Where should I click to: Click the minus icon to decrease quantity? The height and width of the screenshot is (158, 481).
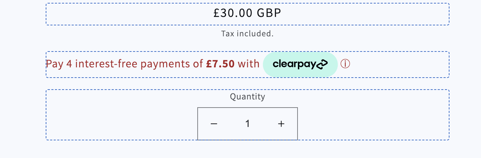[214, 124]
